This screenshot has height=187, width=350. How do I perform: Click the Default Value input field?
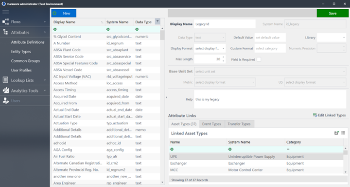[270, 37]
